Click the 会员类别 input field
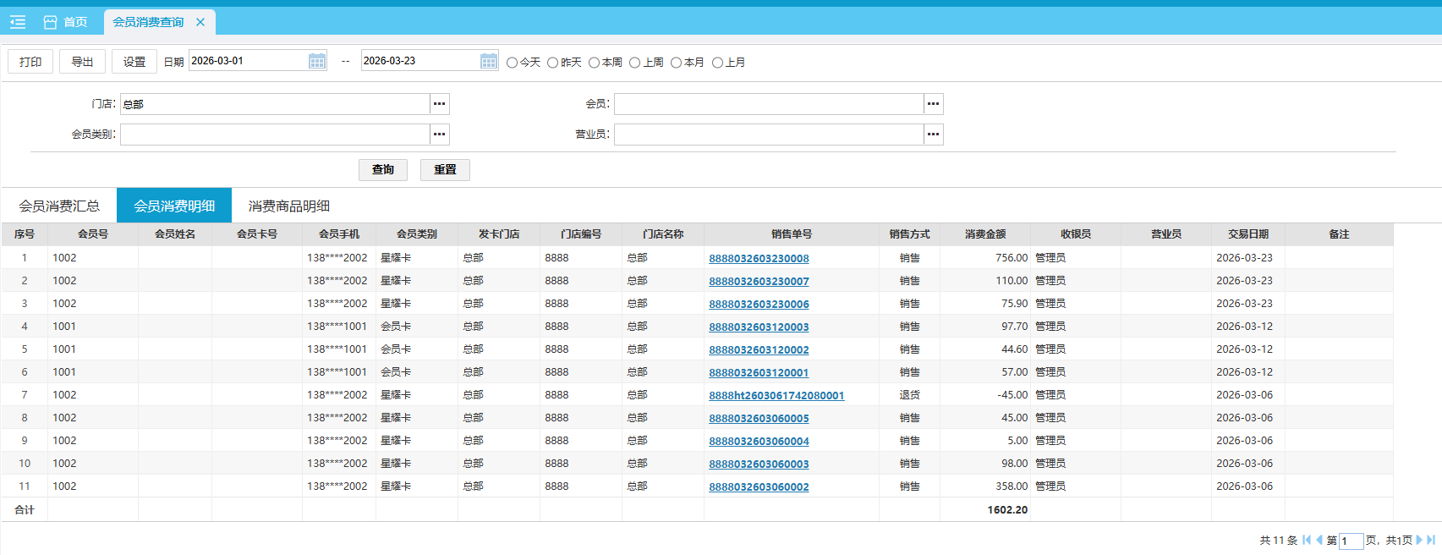The width and height of the screenshot is (1442, 555). 275,135
